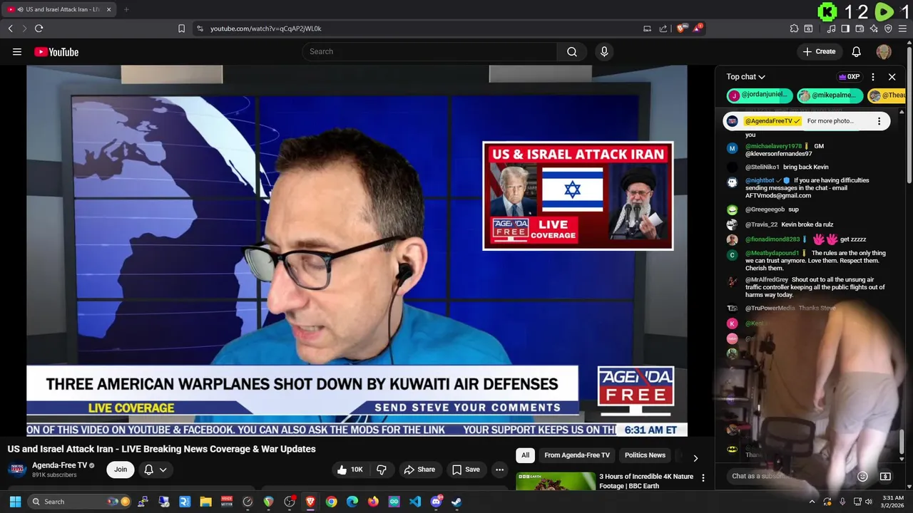The height and width of the screenshot is (513, 913).
Task: Show more category chips with right arrow
Action: click(x=695, y=458)
